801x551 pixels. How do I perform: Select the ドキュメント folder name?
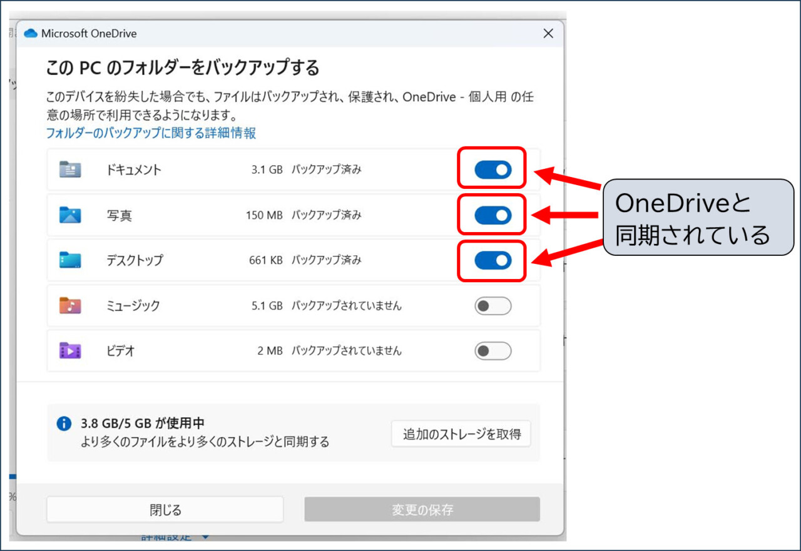(x=134, y=169)
